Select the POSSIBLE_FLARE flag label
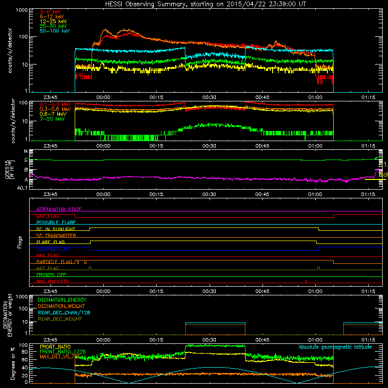 pyautogui.click(x=56, y=223)
